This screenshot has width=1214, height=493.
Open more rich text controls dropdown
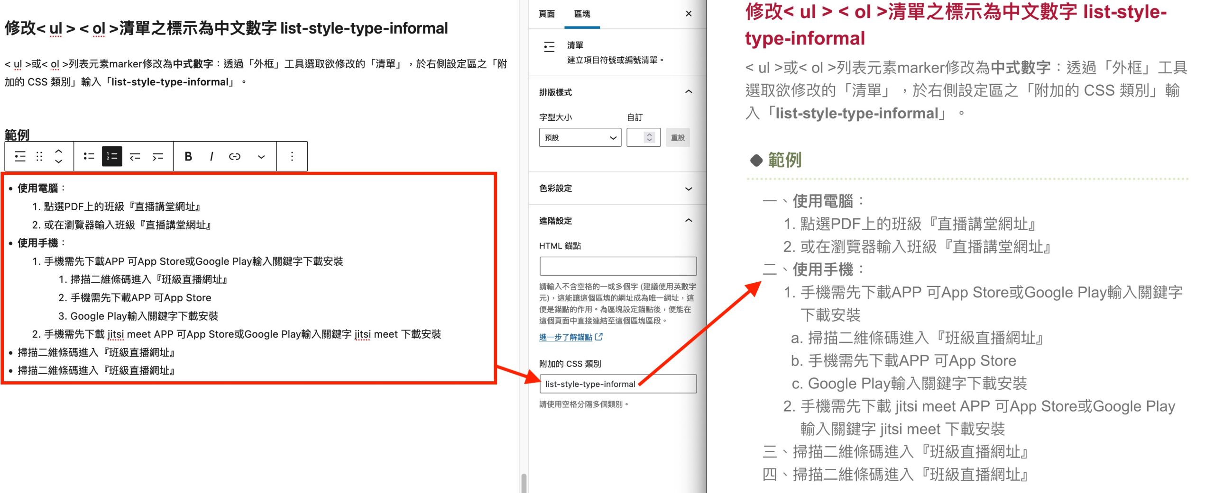(x=261, y=157)
